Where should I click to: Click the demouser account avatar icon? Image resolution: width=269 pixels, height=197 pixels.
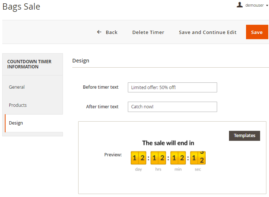tap(240, 5)
